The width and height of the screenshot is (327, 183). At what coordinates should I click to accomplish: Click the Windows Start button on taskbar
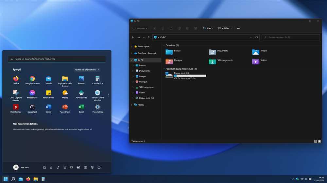[x=6, y=179]
